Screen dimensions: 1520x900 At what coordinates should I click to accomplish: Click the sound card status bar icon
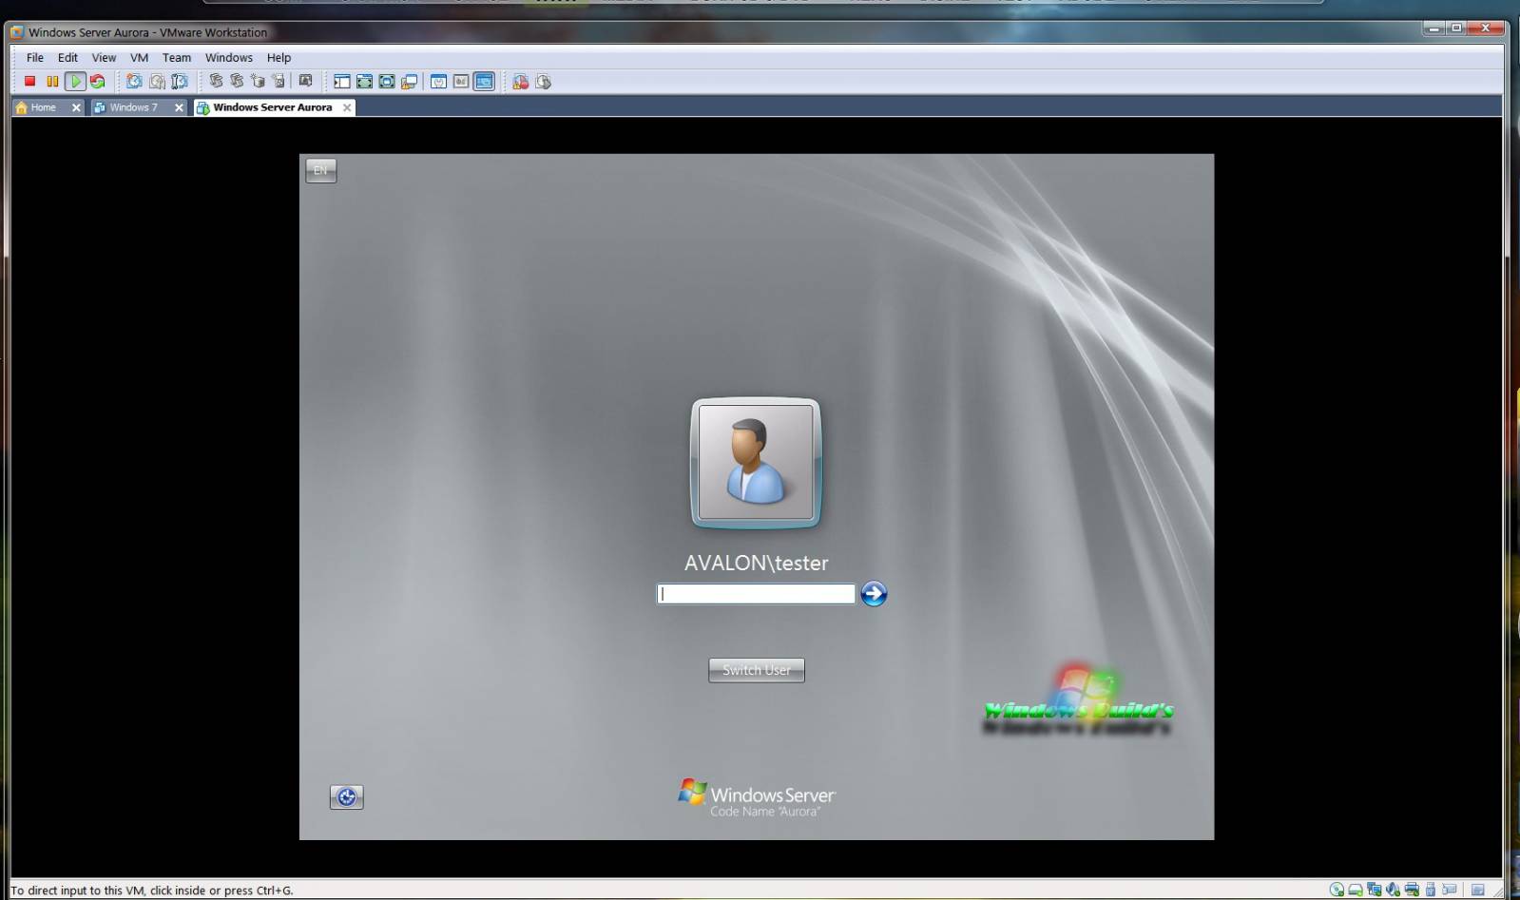[1393, 890]
